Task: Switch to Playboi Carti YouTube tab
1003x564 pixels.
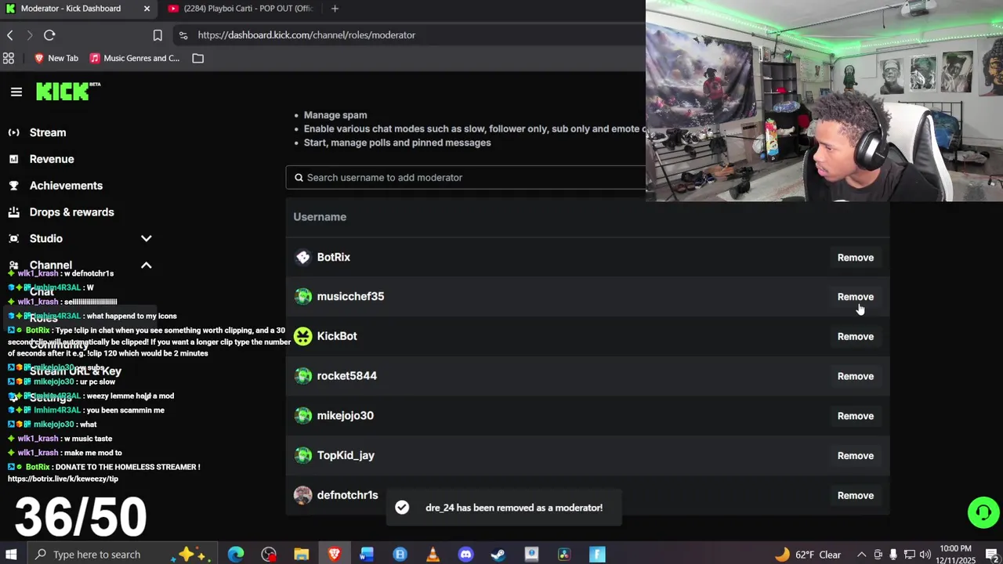Action: pyautogui.click(x=239, y=9)
